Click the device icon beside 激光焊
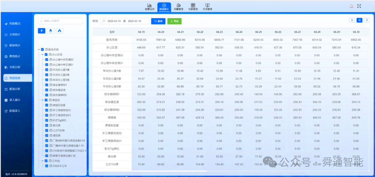 click(51, 125)
